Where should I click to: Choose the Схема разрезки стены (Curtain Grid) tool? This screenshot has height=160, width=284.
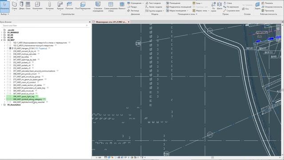pyautogui.click(x=110, y=7)
